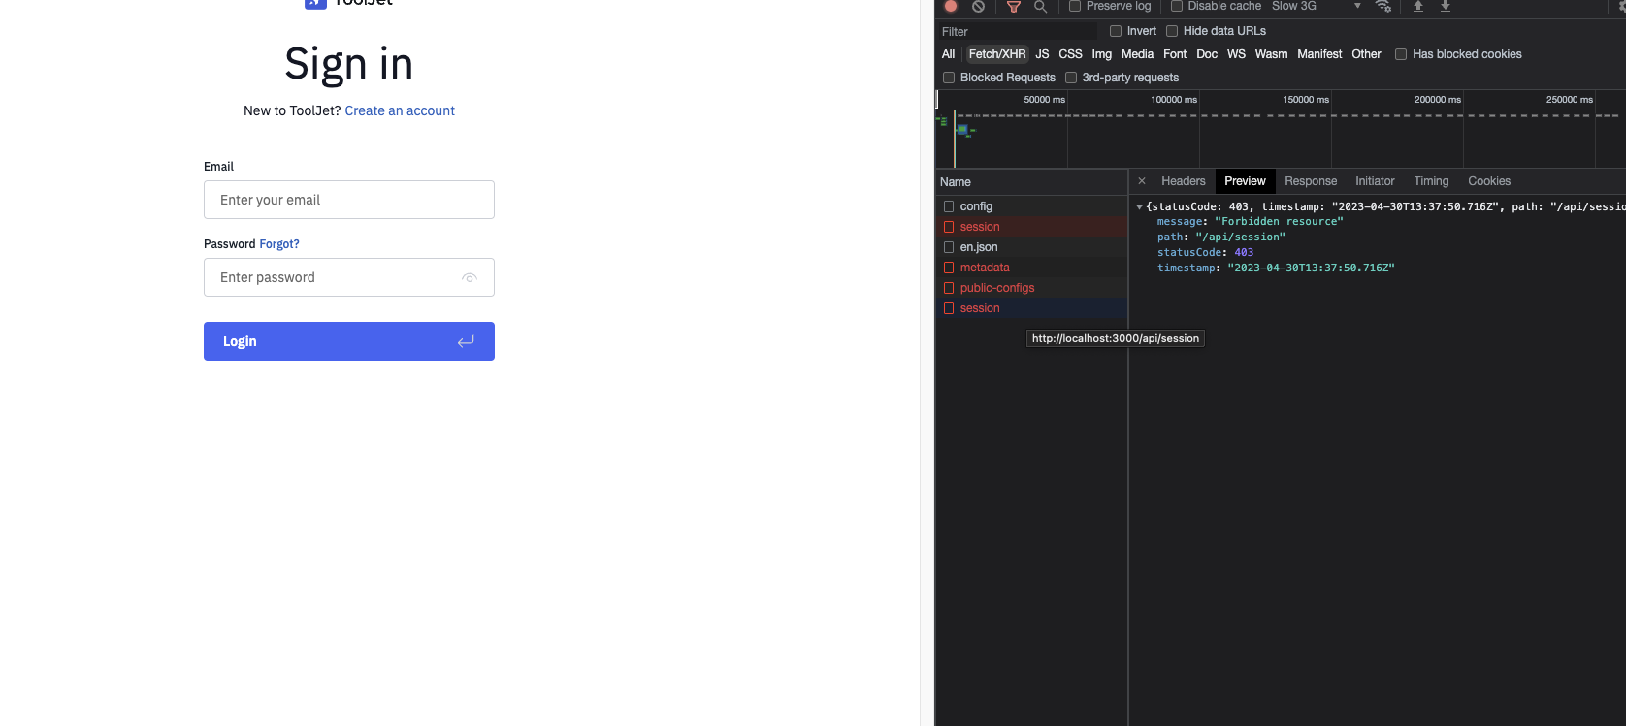Screen dimensions: 1626x726
Task: Select metadata request row
Action: 1031,268
